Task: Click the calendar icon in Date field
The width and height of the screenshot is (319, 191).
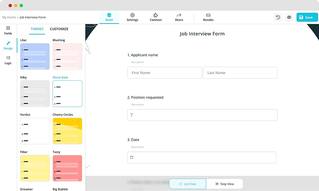Action: point(132,157)
